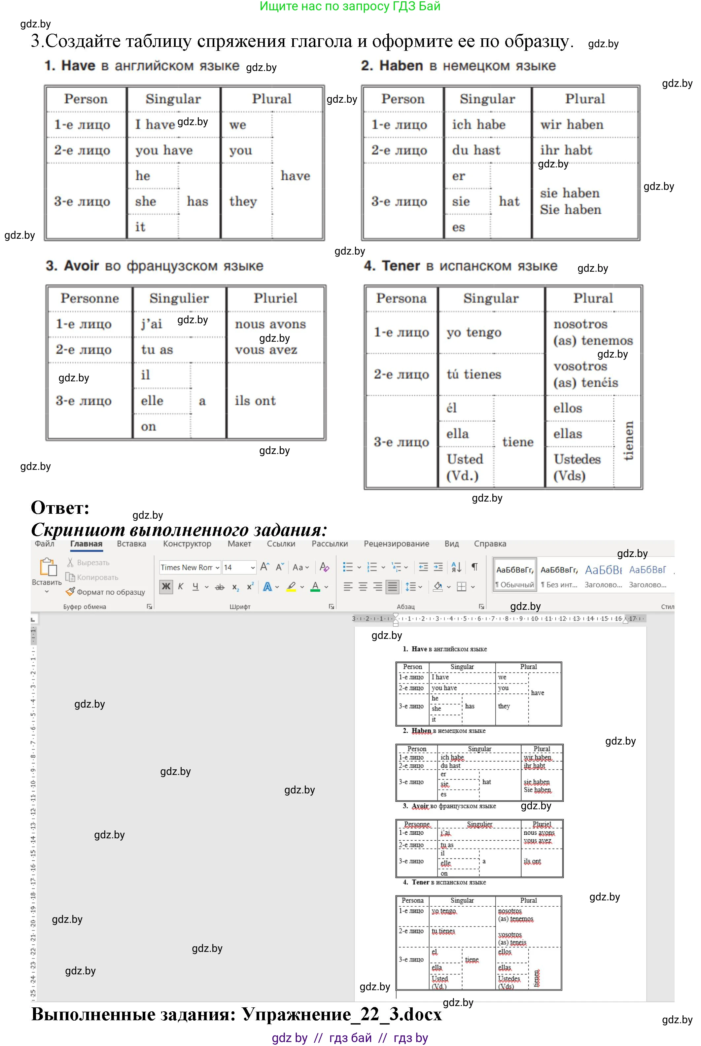
Task: Open the font size dropdown
Action: click(x=253, y=567)
